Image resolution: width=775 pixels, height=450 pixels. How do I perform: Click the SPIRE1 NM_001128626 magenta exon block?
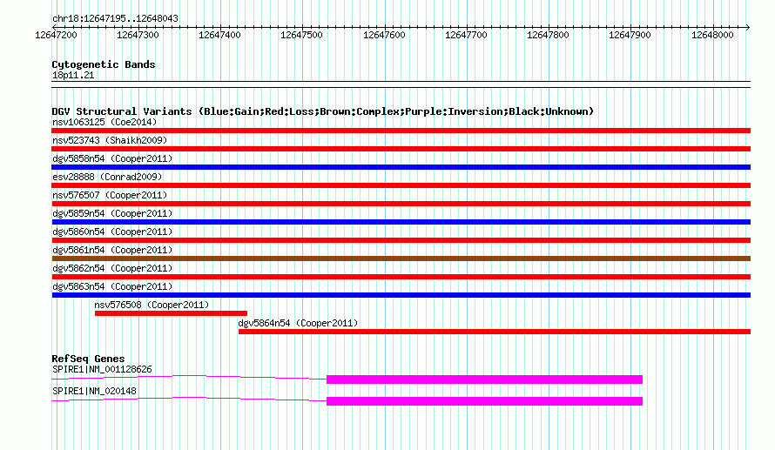pos(484,379)
